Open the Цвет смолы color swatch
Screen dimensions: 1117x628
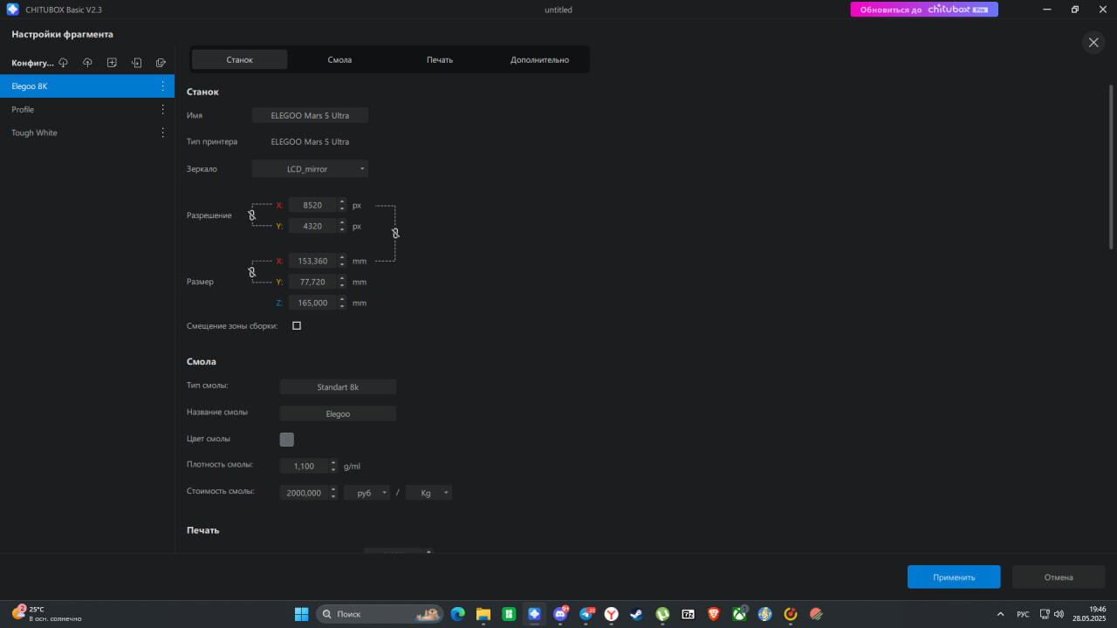click(x=286, y=440)
